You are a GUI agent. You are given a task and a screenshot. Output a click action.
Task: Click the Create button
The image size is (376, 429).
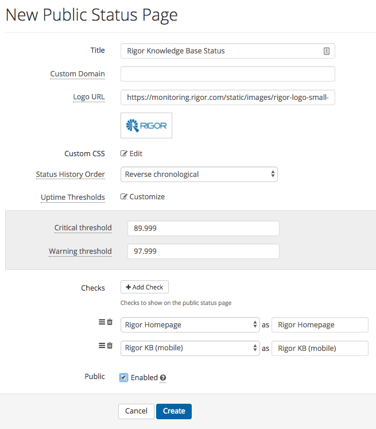(174, 411)
